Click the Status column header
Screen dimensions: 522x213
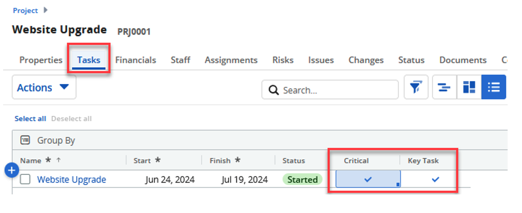[293, 161]
